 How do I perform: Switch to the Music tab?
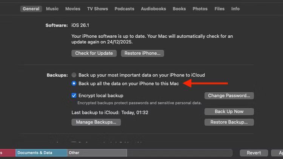(x=52, y=9)
